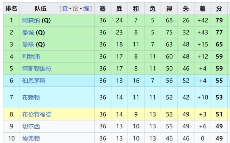Click the 查 view template link
The width and height of the screenshot is (230, 143).
(x=65, y=9)
